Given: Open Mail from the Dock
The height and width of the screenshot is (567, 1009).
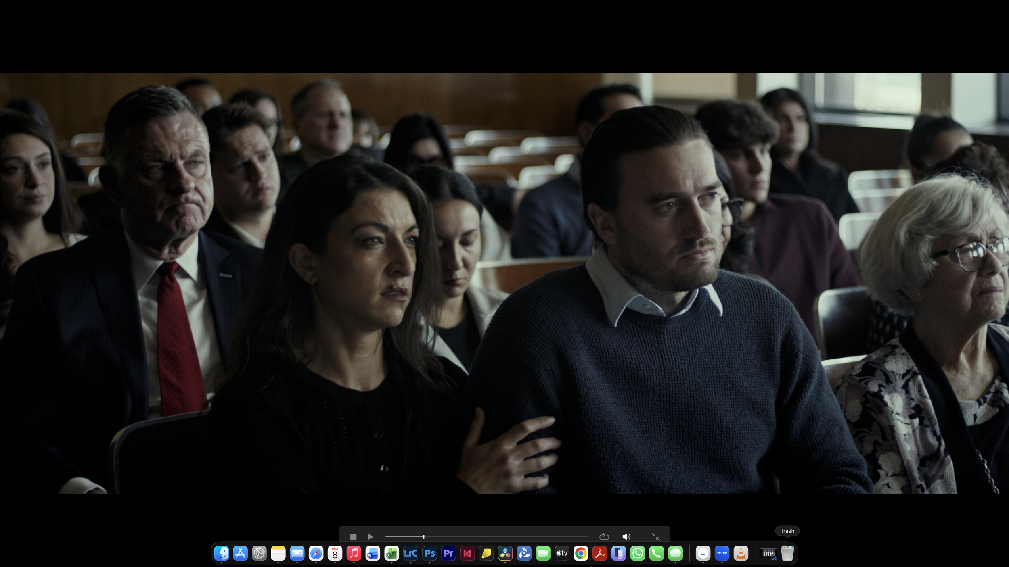Looking at the screenshot, I should coord(297,553).
